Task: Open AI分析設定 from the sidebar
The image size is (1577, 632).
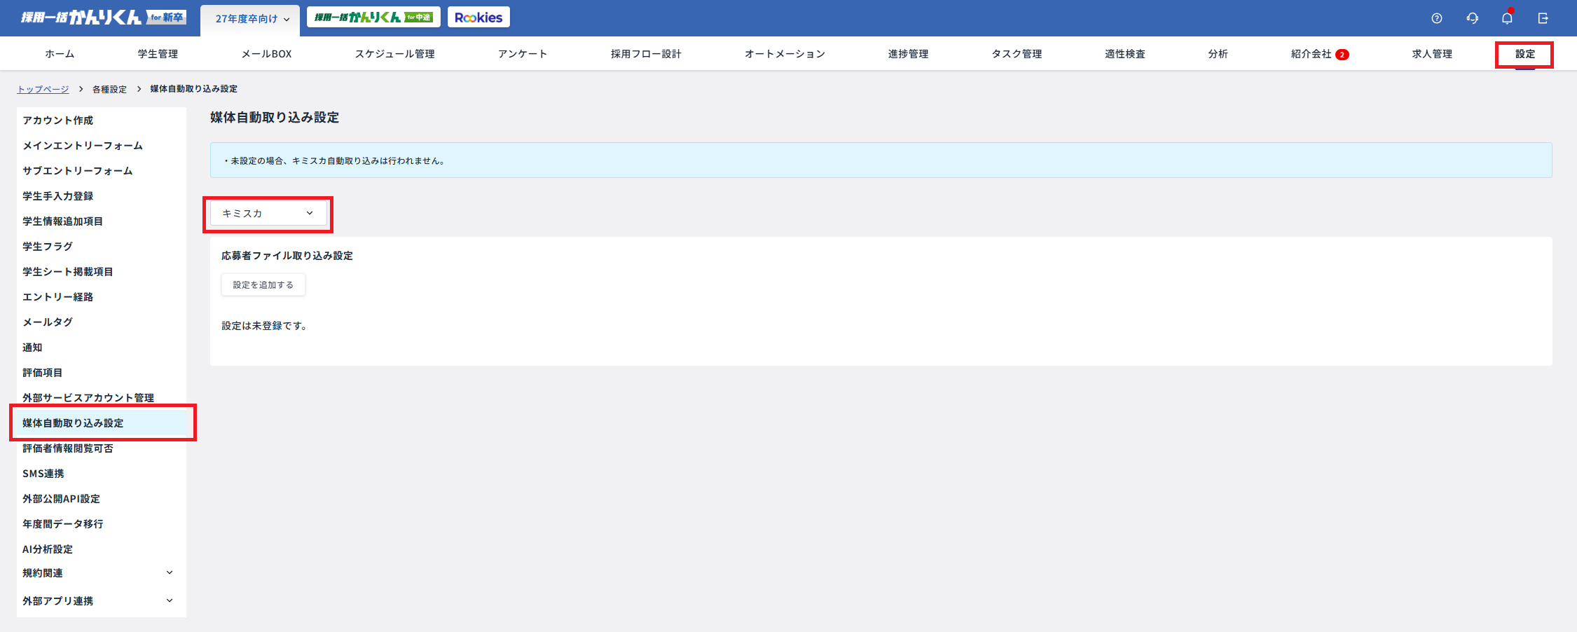Action: coord(46,549)
